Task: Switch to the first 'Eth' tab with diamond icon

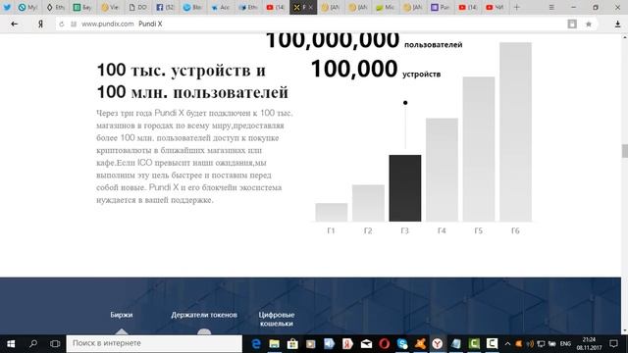Action: [x=55, y=7]
